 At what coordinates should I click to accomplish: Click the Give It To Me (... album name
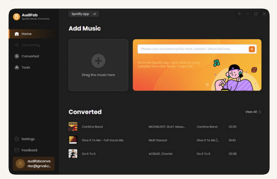pyautogui.click(x=208, y=140)
